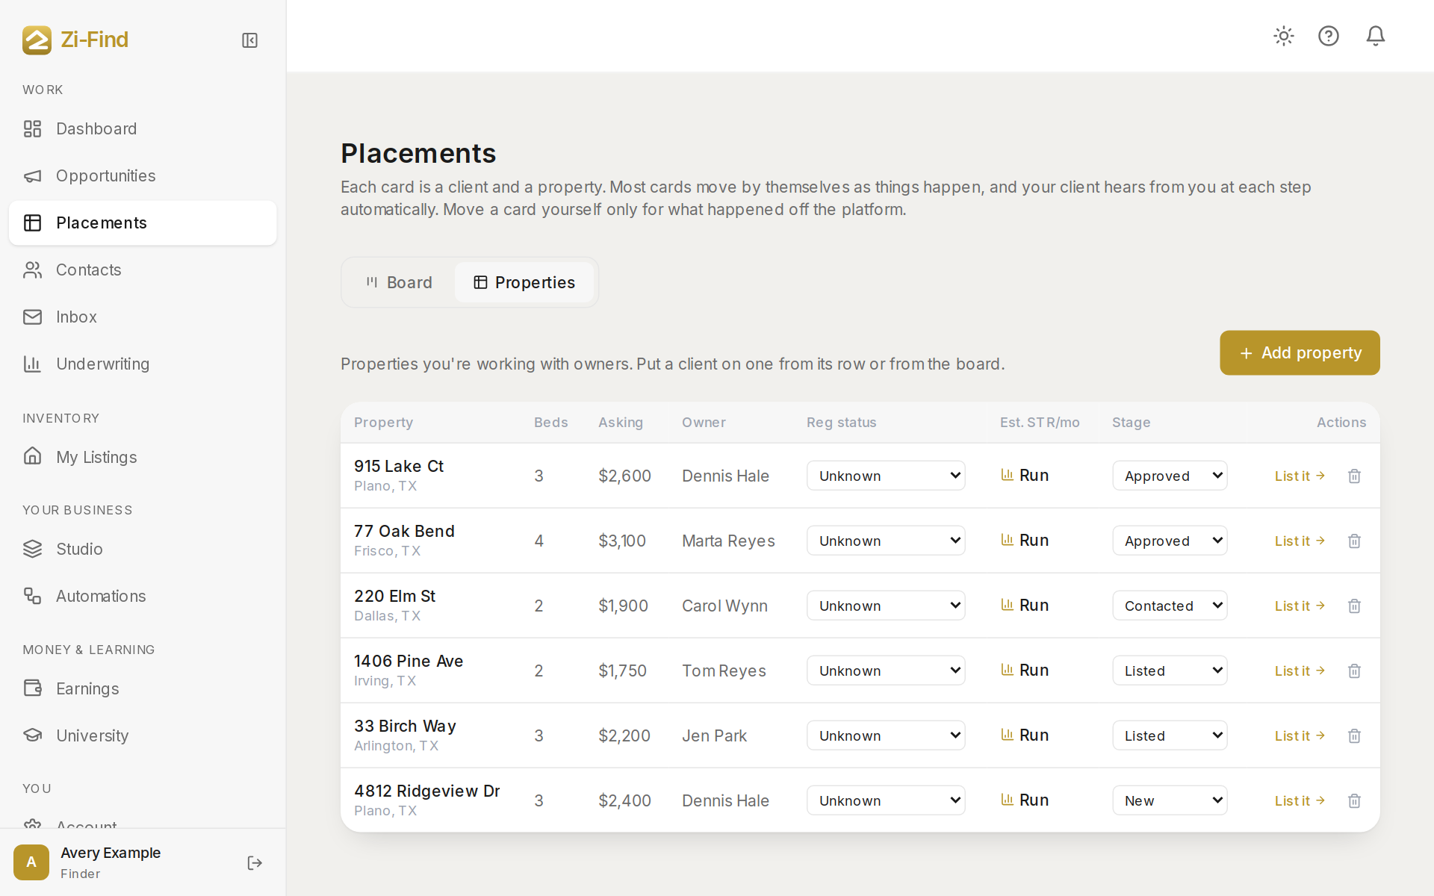
Task: Click List it link for 77 Oak Bend
Action: click(x=1300, y=541)
